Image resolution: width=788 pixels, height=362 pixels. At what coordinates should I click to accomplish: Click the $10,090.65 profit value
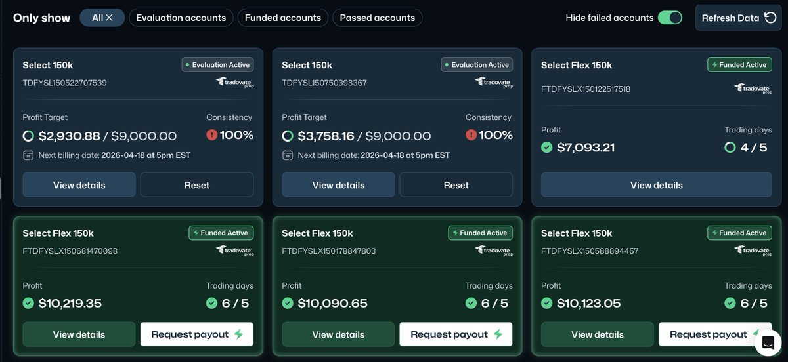coord(333,304)
